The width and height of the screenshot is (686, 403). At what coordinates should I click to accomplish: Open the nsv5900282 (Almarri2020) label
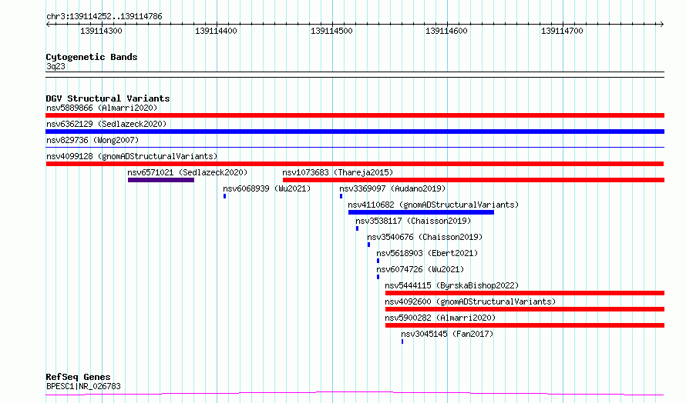pyautogui.click(x=440, y=318)
